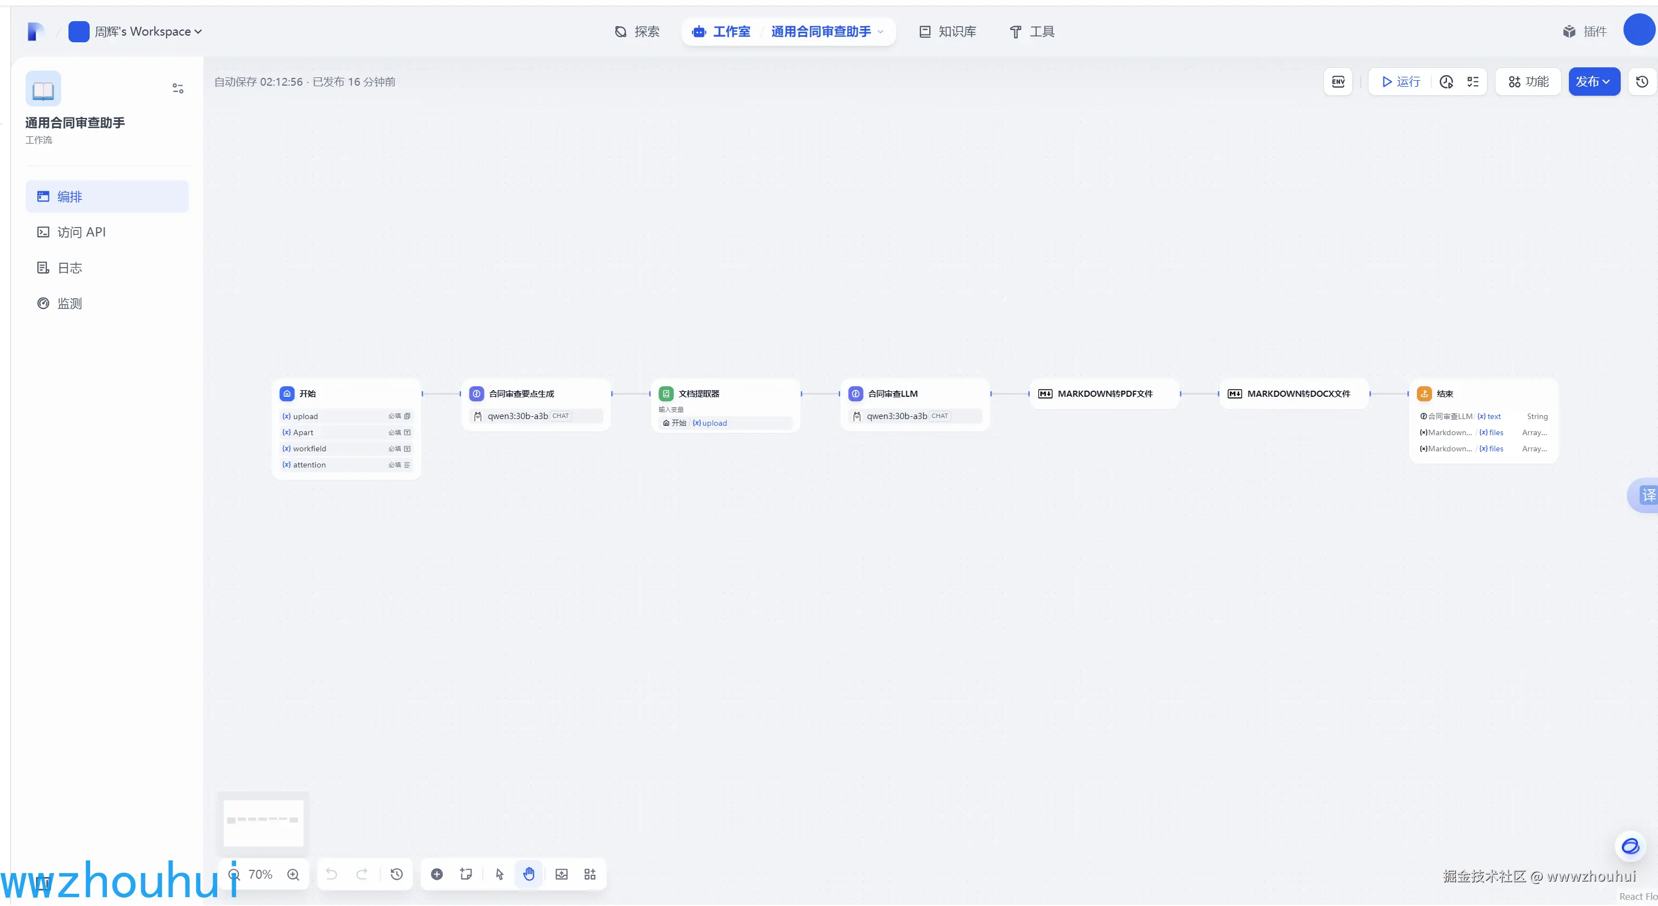Open the 功能 features button
The image size is (1658, 906).
1528,82
